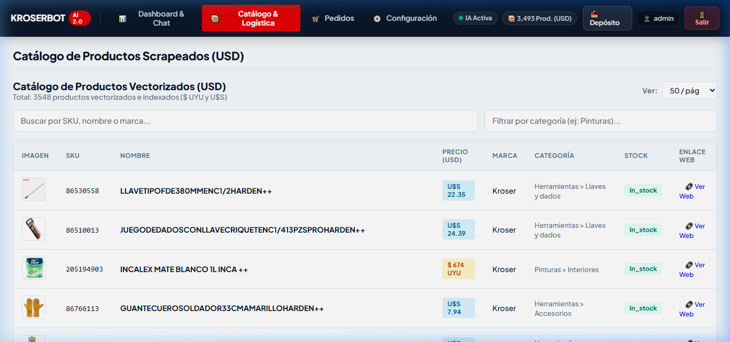Click the STOCK column header

pyautogui.click(x=636, y=156)
